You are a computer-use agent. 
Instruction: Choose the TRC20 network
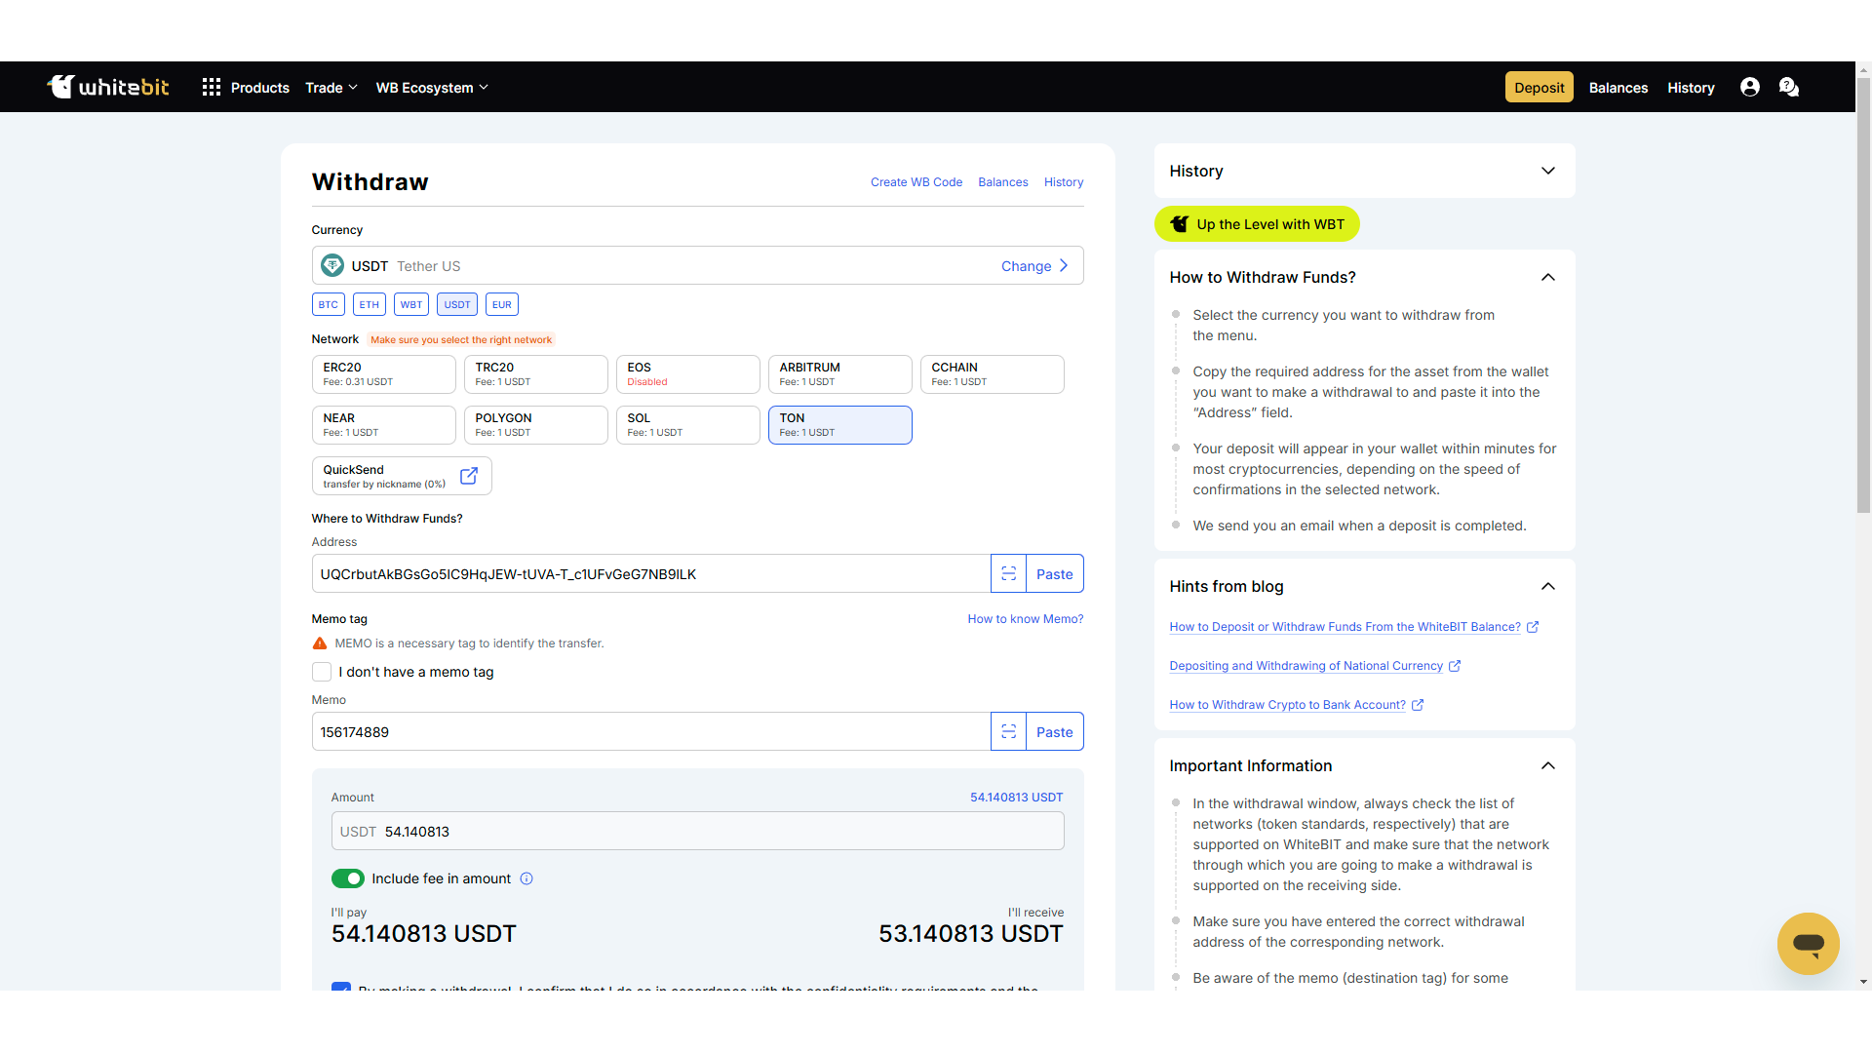click(536, 374)
